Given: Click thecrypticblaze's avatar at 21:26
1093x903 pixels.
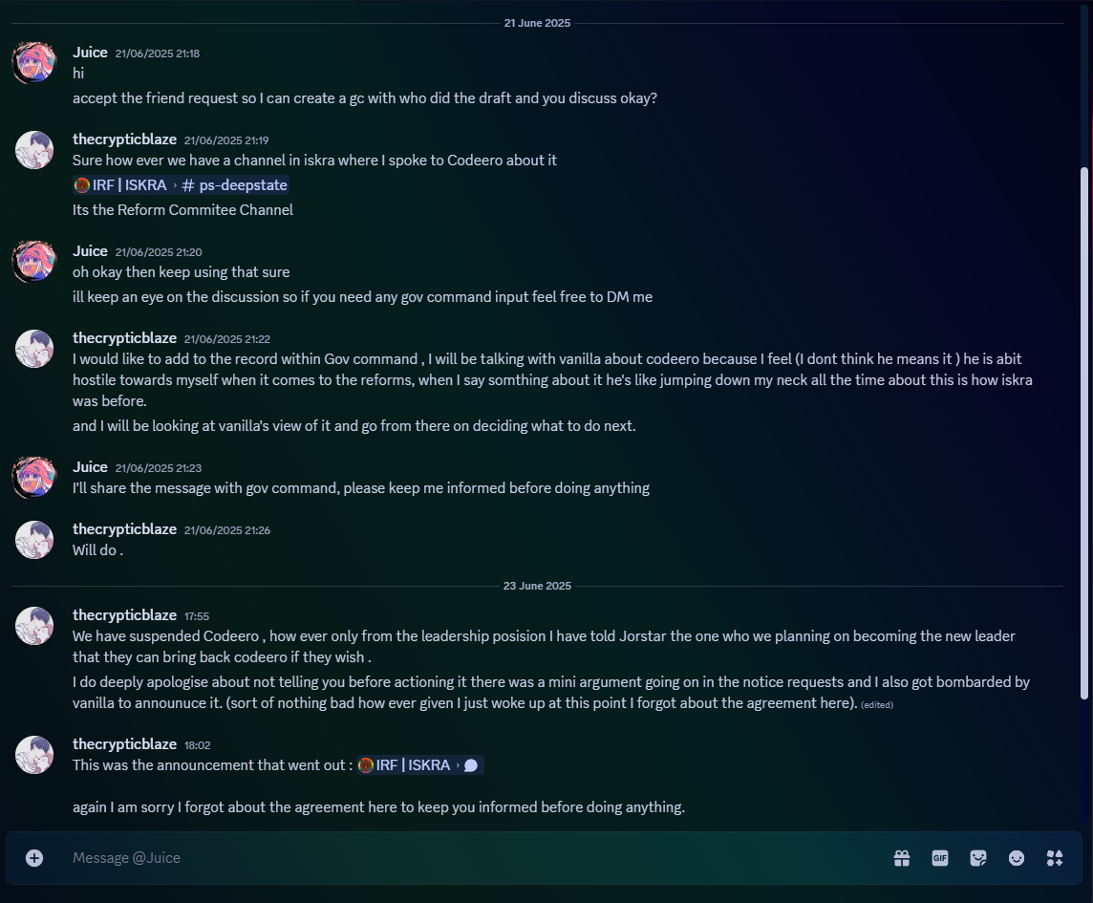Looking at the screenshot, I should point(34,540).
